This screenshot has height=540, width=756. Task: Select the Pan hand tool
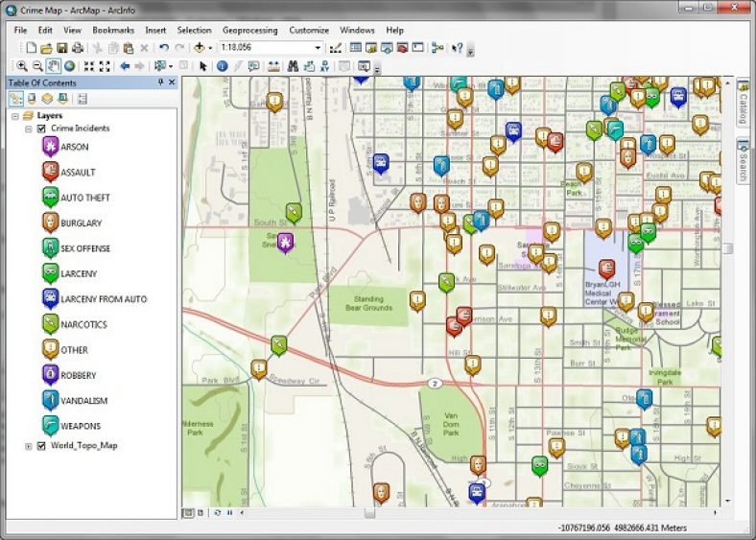[x=54, y=66]
